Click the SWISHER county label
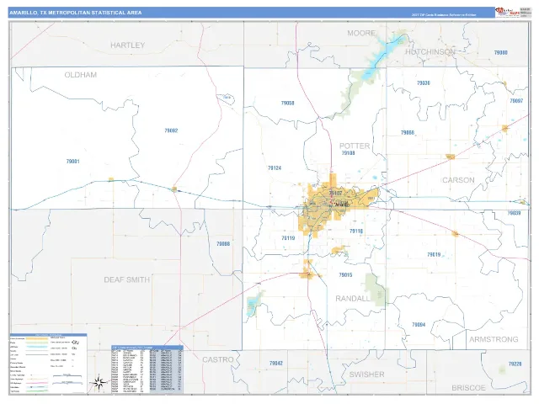This screenshot has height=404, width=539. (x=367, y=375)
